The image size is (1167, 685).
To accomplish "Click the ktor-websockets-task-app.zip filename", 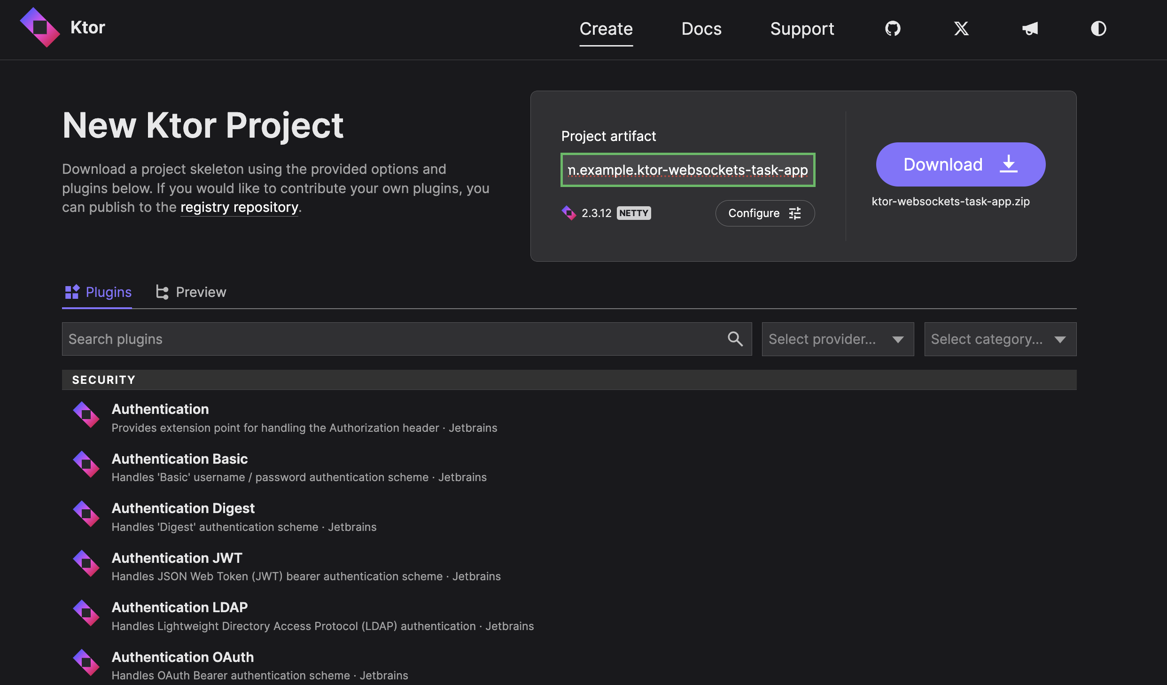I will tap(950, 201).
